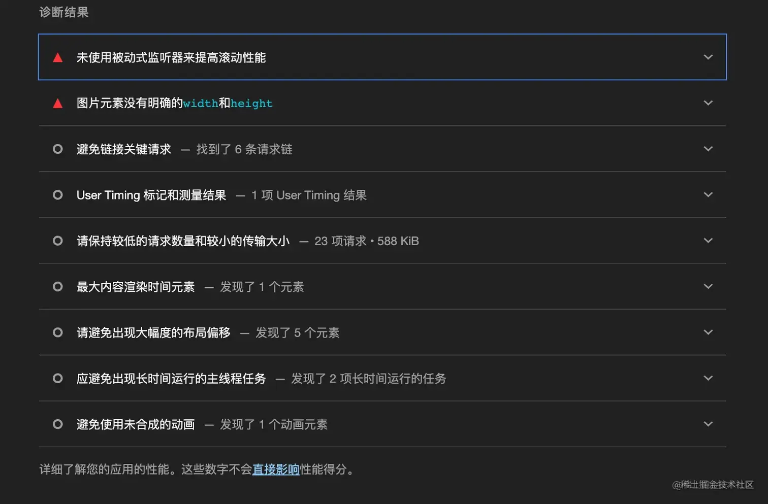This screenshot has height=504, width=768.
Task: Click the detail 发现了 1 个动画元素
Action: (x=274, y=425)
